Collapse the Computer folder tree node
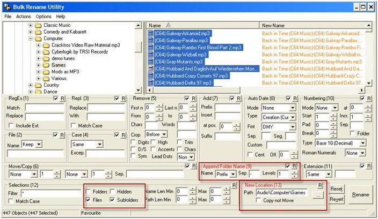The image size is (378, 219). click(31, 39)
